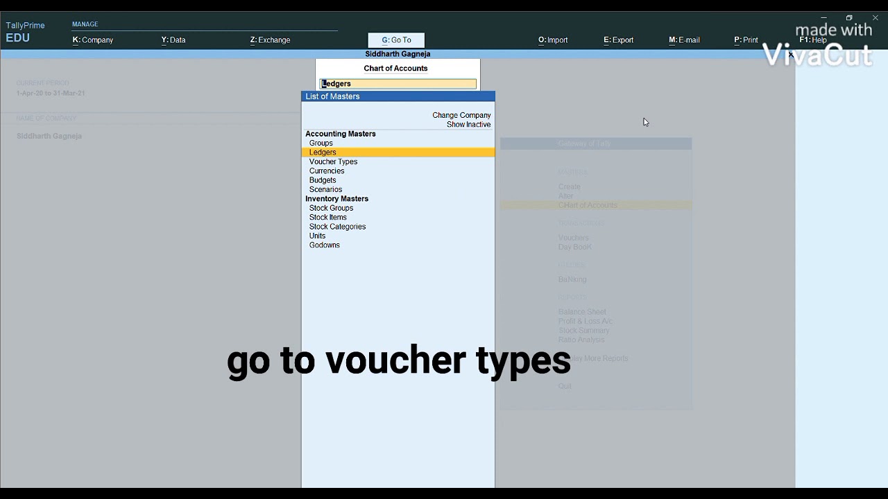Click dimmed Profit & Loss A/c in Gateway

point(585,321)
